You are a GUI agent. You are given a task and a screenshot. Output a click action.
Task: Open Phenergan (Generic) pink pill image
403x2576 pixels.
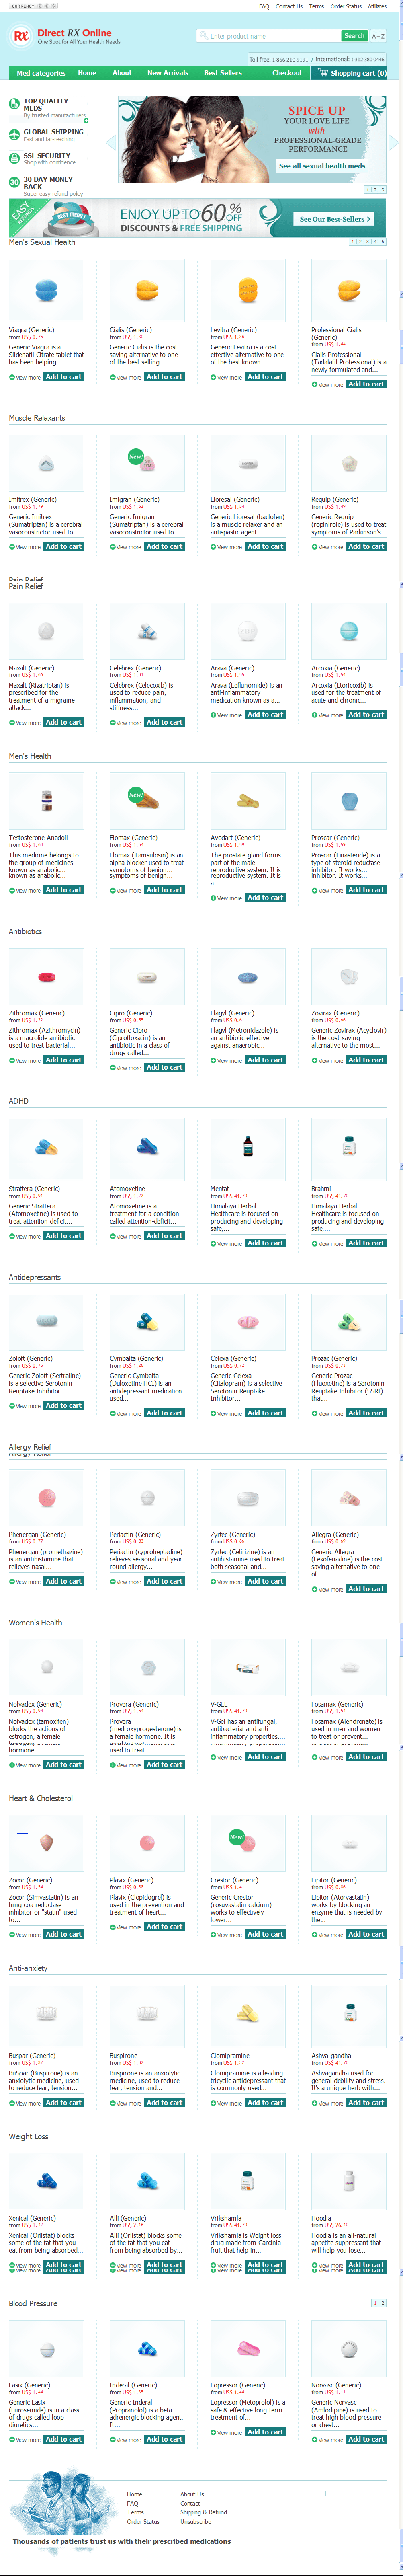pyautogui.click(x=46, y=1498)
